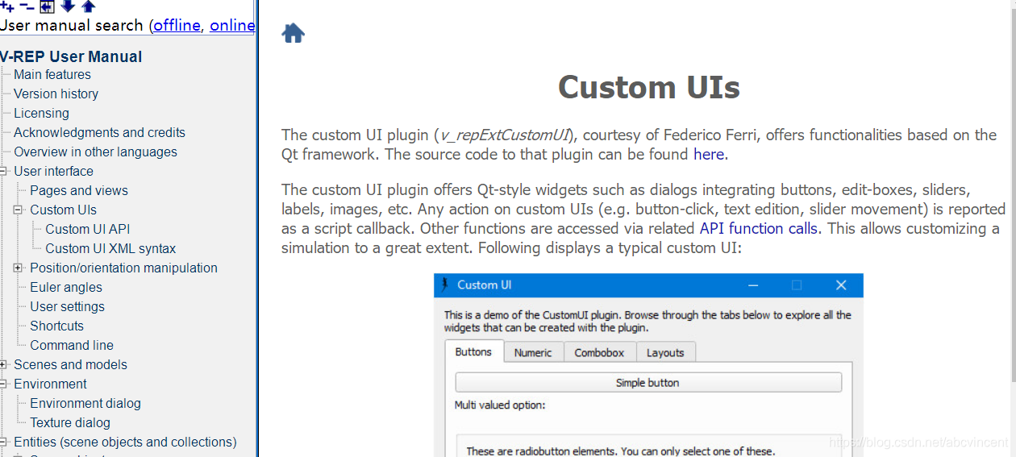Follow the 'here' source code link
1016x457 pixels.
[709, 154]
